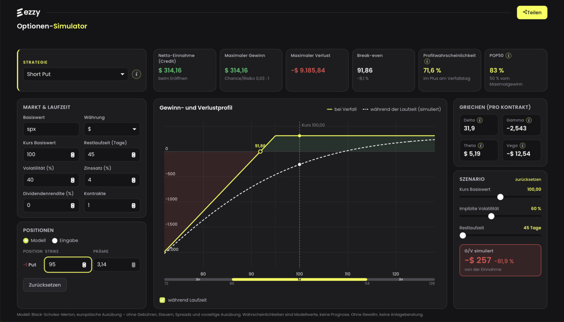The width and height of the screenshot is (564, 322).
Task: Click the Szenario Kurs Basiswert slider handle
Action: coord(500,197)
